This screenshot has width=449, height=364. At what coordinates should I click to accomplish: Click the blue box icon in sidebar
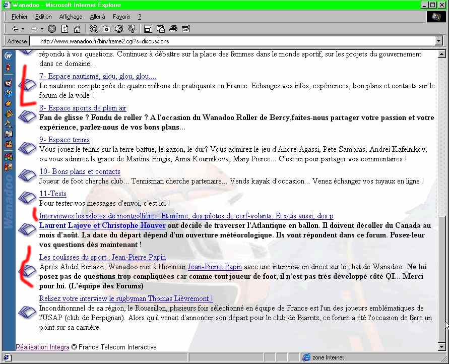point(9,93)
